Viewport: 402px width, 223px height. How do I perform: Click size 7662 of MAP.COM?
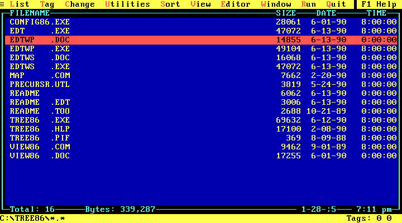[x=291, y=75]
